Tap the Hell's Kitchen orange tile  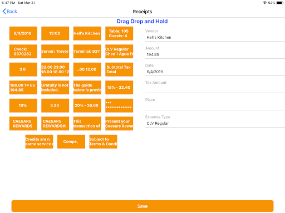click(87, 33)
